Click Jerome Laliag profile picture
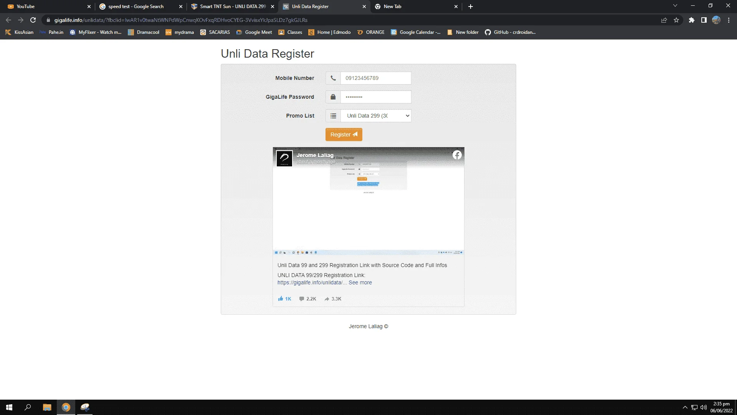 tap(284, 158)
